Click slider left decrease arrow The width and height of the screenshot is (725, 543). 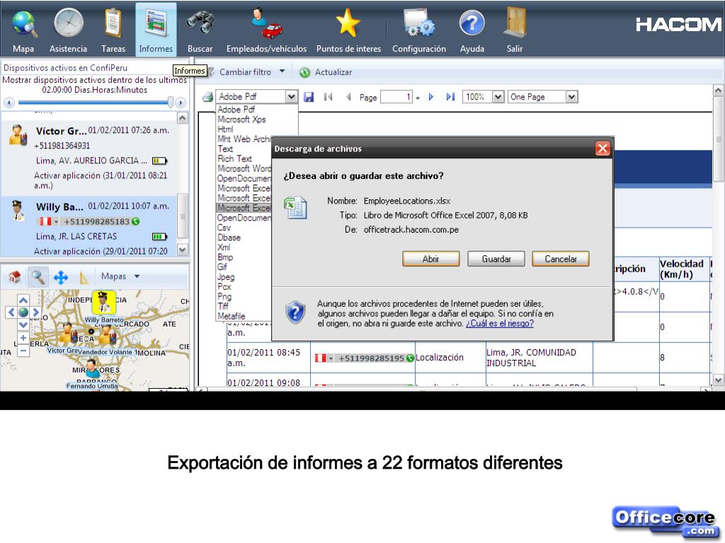[x=9, y=103]
